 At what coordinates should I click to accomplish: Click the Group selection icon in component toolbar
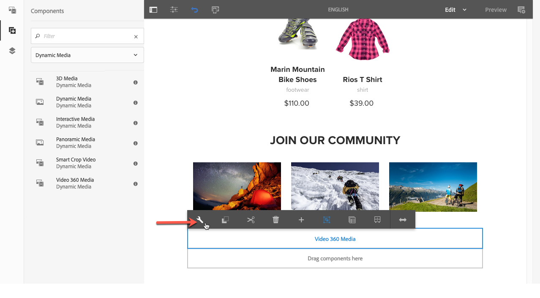point(327,220)
